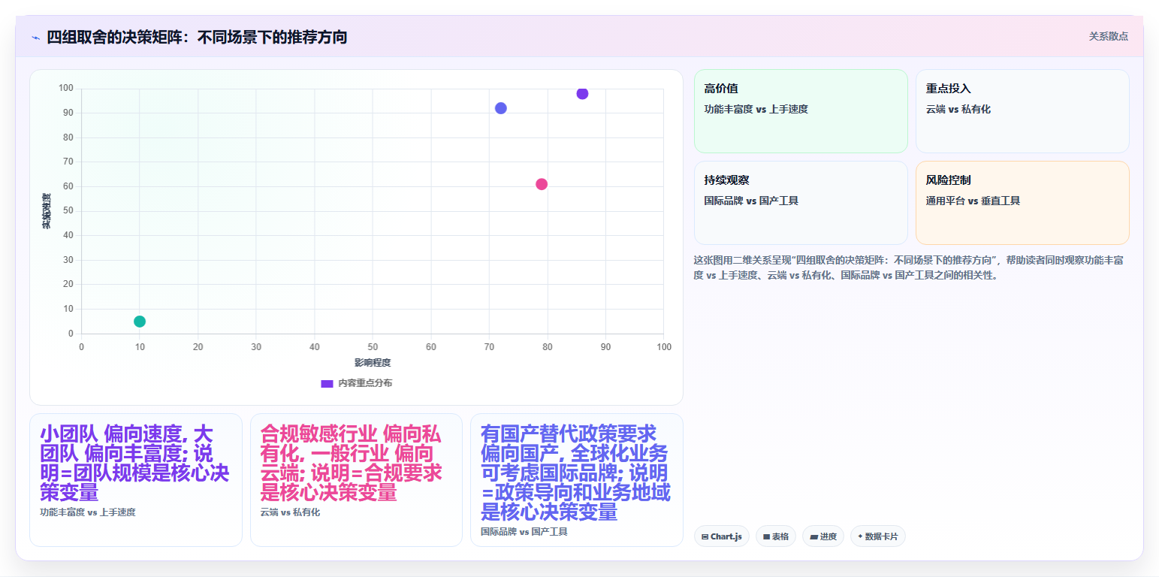The height and width of the screenshot is (577, 1159).
Task: Click the lightning icon beside the title
Action: pos(35,38)
